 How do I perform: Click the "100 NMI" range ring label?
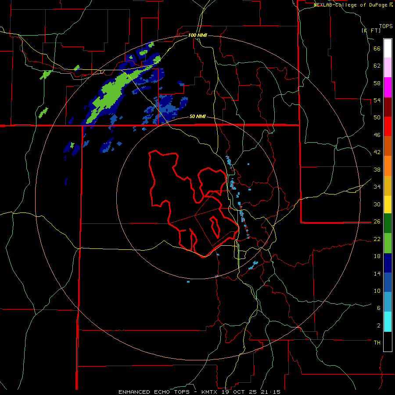pos(197,35)
